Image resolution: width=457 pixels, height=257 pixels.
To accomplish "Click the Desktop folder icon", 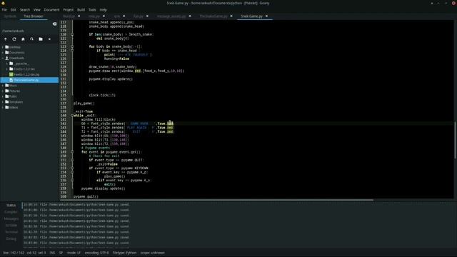I will point(7,47).
